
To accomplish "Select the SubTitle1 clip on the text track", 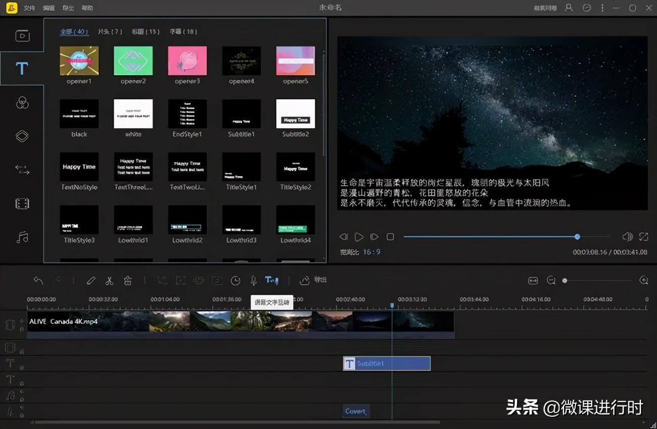I will [387, 363].
